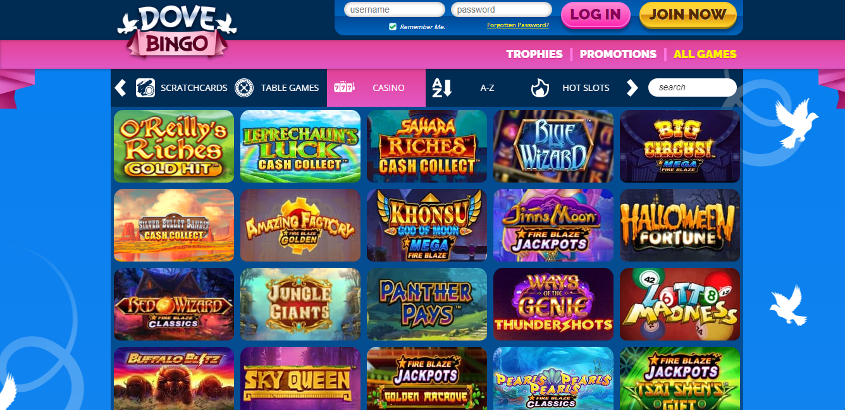Click the Log In button

(596, 15)
